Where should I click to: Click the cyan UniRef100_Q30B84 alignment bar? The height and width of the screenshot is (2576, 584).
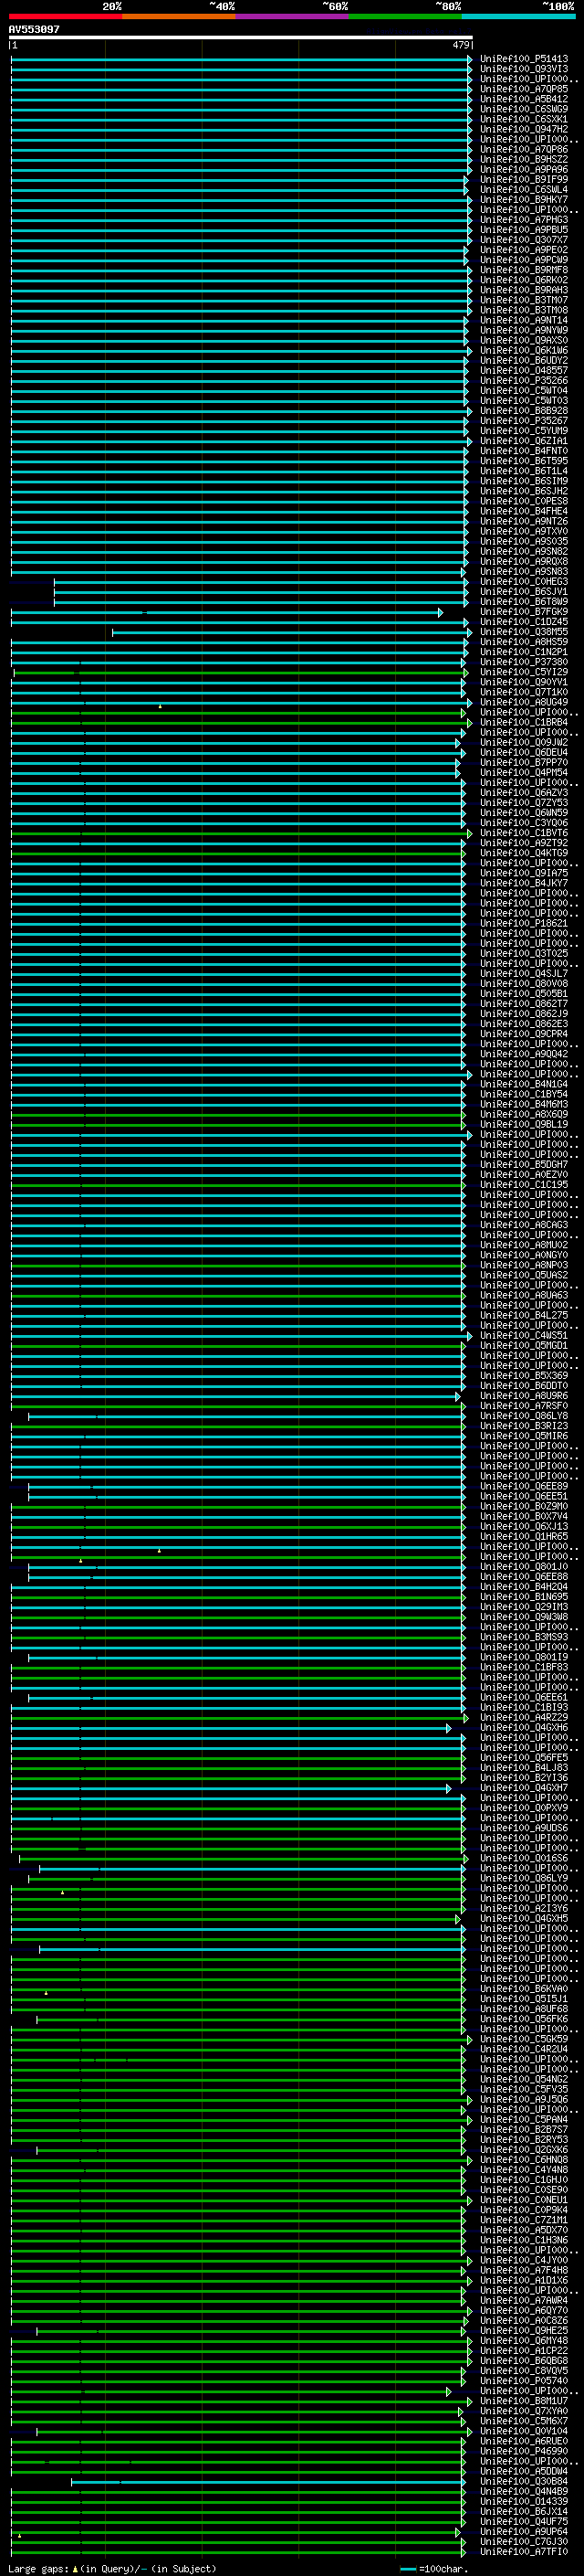coord(267,2481)
